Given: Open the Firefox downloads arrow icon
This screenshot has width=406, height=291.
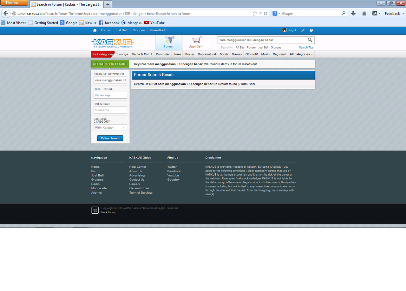Looking at the screenshot, I should (x=353, y=14).
